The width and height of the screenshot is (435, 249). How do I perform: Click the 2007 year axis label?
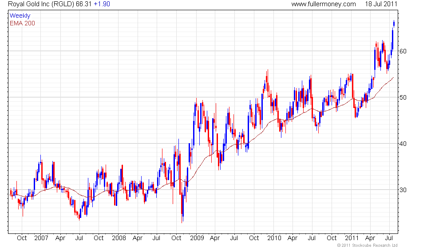click(41, 238)
